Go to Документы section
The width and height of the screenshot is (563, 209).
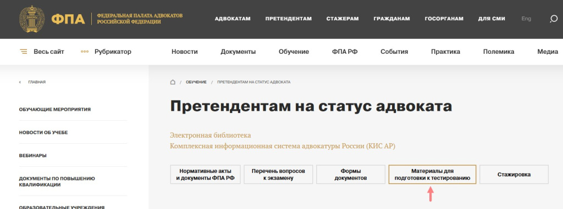point(238,52)
